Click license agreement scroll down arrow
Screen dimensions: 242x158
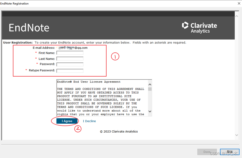tap(150, 111)
